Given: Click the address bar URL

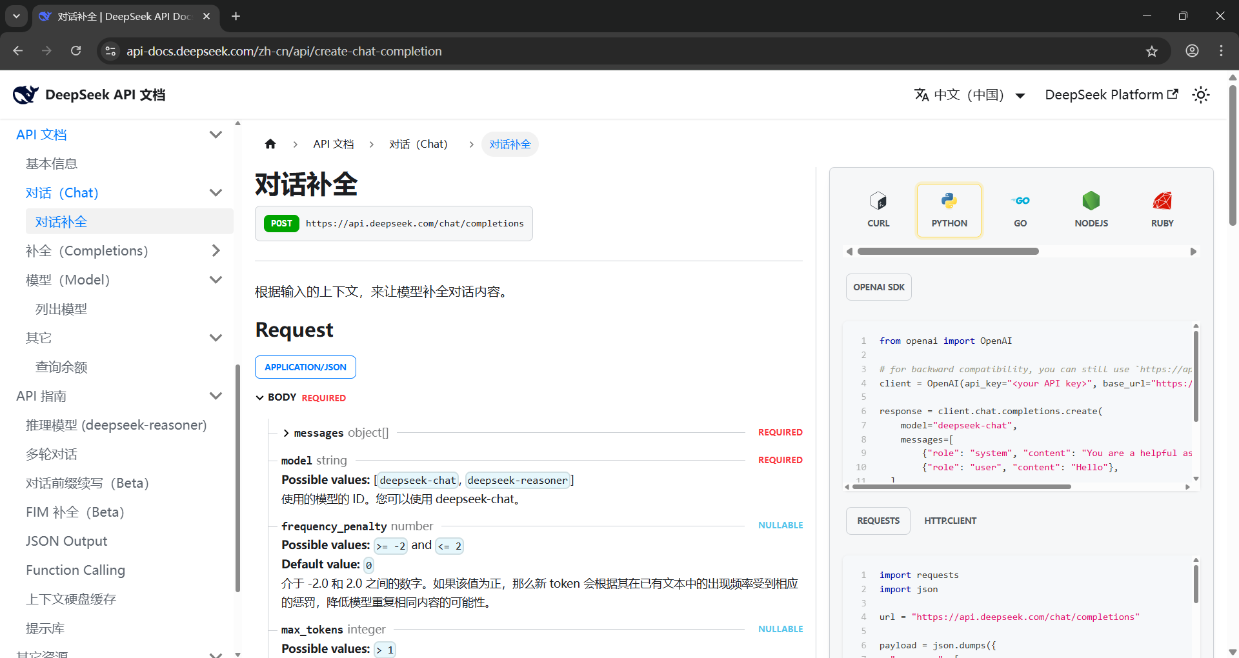Looking at the screenshot, I should pyautogui.click(x=284, y=51).
